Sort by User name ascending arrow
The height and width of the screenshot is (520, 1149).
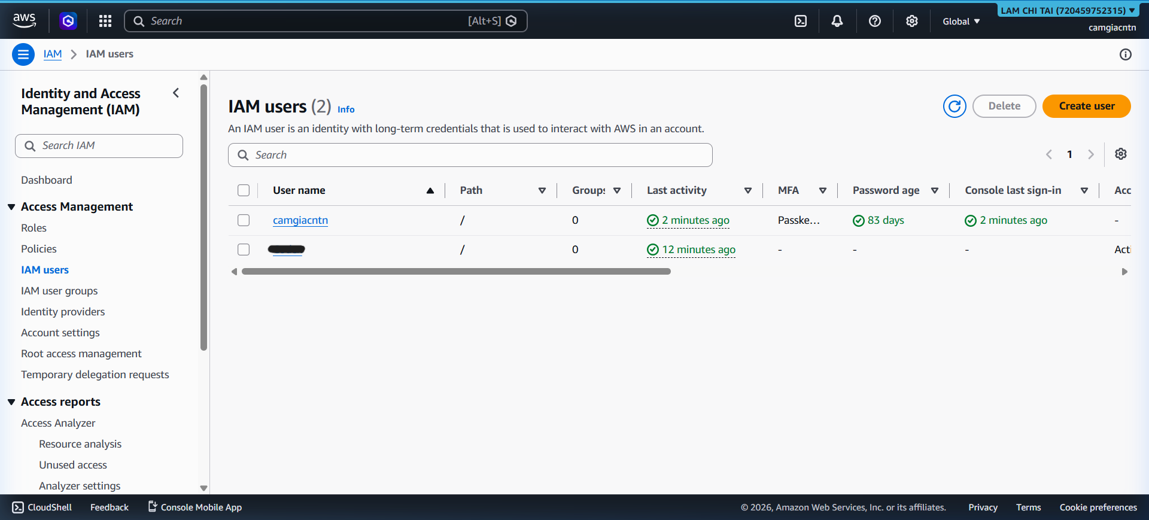coord(430,190)
